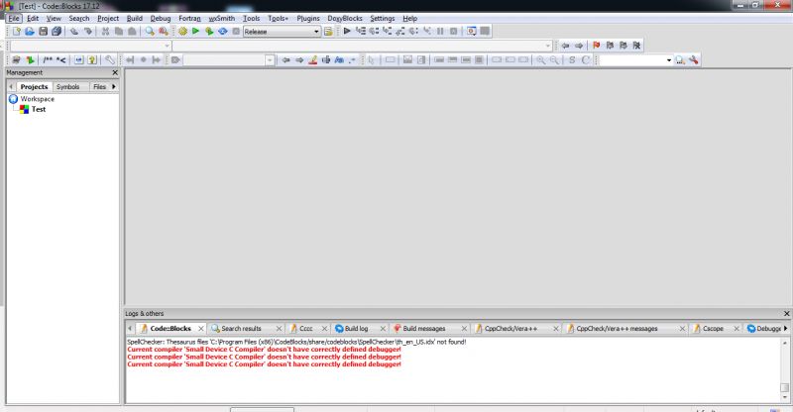Click the Replace toolbar icon
The width and height of the screenshot is (793, 412).
pyautogui.click(x=164, y=32)
